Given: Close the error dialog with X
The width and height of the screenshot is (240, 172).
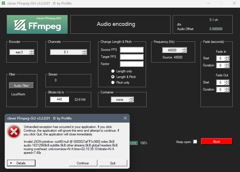Looking at the screenshot, I should point(125,118).
